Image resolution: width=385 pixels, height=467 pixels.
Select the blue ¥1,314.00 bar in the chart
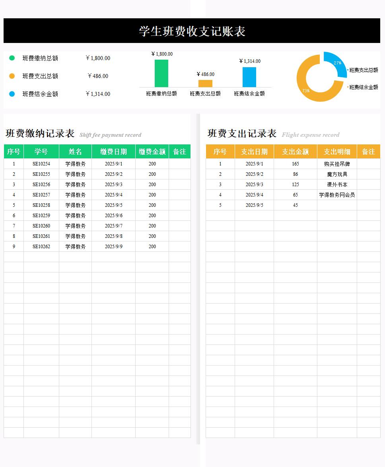pos(249,77)
